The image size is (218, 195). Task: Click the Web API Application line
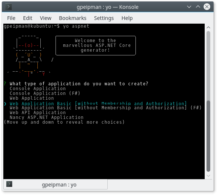click(38, 113)
